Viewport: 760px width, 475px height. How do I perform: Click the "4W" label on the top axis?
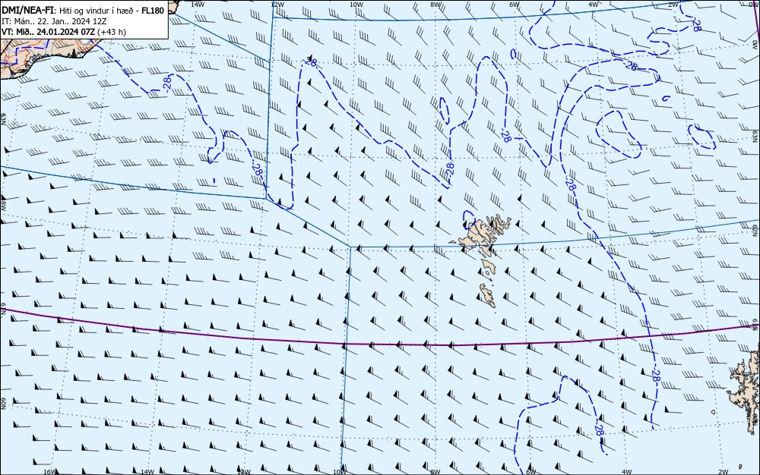[x=594, y=4]
